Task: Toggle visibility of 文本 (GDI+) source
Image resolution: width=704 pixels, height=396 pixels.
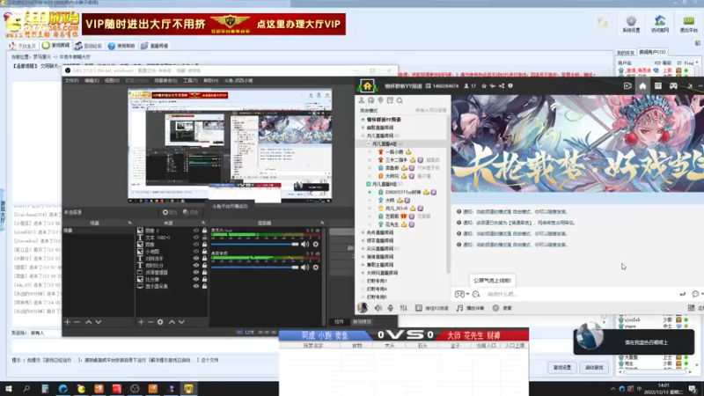Action: [195, 237]
